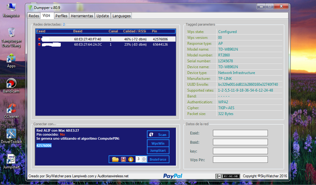
Task: Click the key input field
Action: click(x=240, y=151)
